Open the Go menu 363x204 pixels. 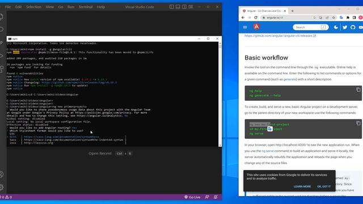pos(61,7)
